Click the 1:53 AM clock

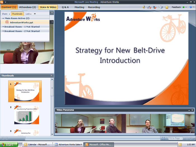coord(191,145)
